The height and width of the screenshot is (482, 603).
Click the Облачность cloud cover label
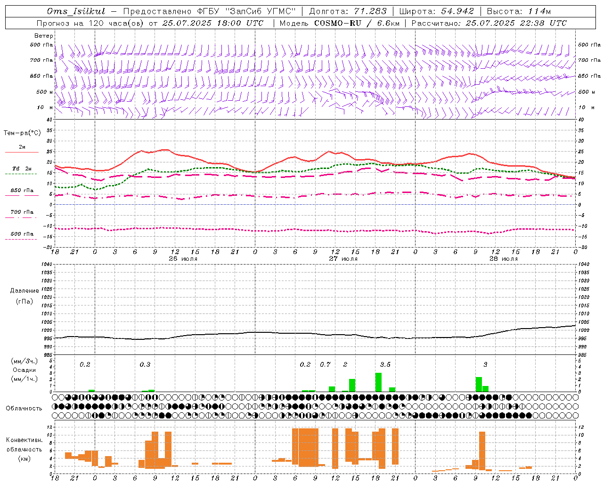(x=24, y=409)
